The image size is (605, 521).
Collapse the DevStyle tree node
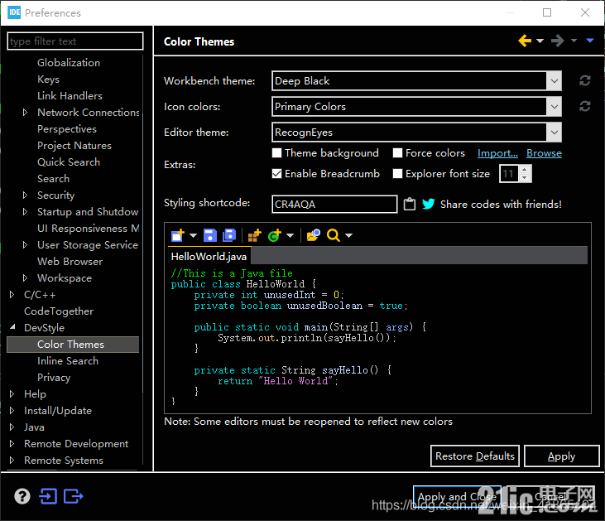click(x=12, y=327)
